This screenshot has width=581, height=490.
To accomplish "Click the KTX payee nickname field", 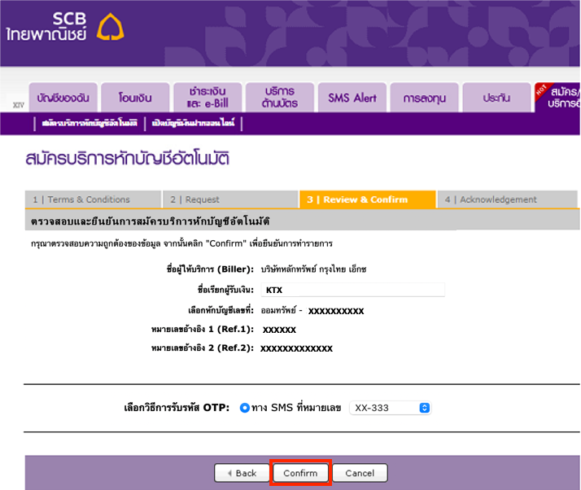I will (x=352, y=290).
